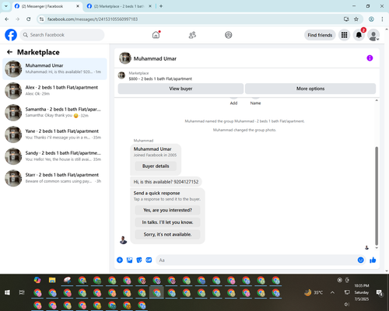Screen dimensions: 389x311
Task: Click the sender's small avatar beside quick responses
Action: (x=123, y=240)
